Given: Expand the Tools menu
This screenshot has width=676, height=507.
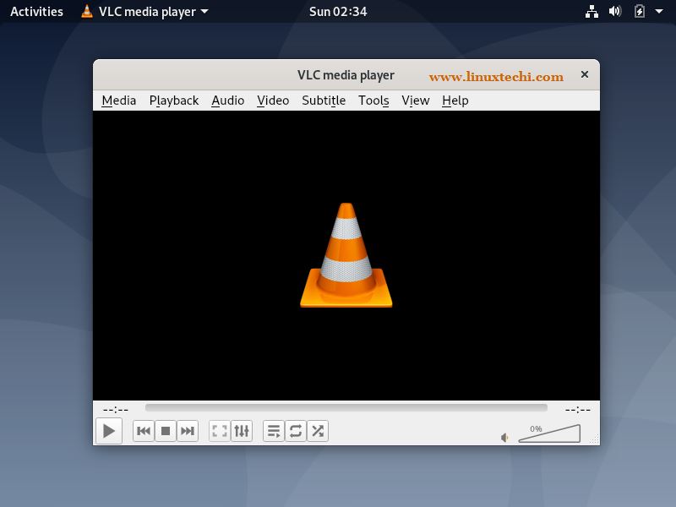Looking at the screenshot, I should 373,101.
